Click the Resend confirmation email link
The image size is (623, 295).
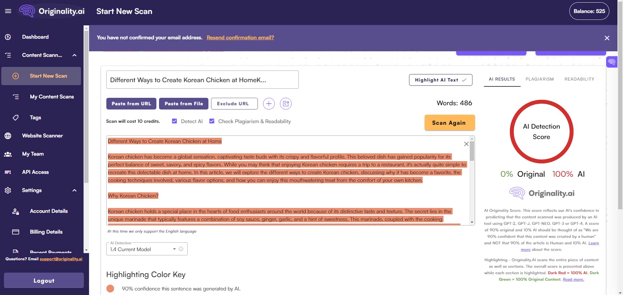click(240, 37)
